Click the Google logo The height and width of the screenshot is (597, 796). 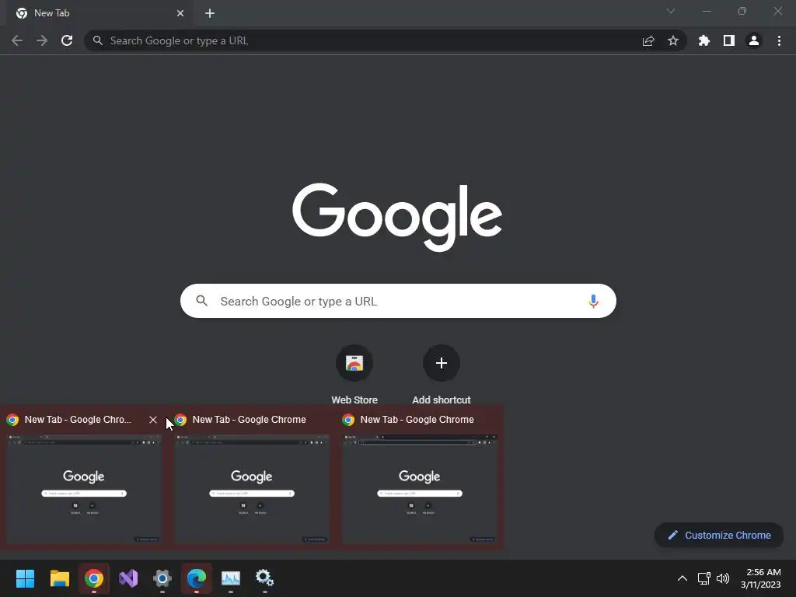397,217
